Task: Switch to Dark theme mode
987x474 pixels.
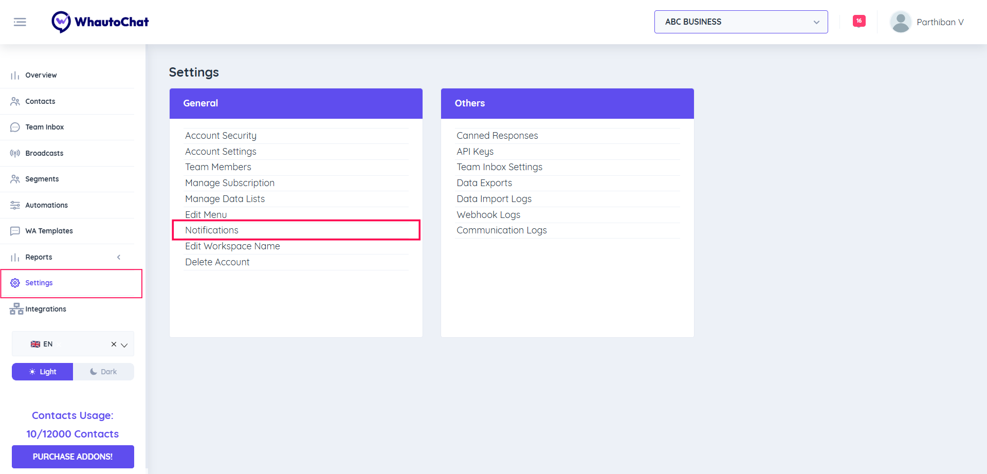Action: (103, 372)
